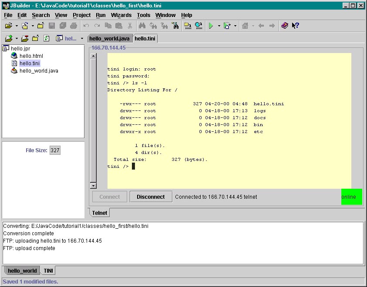Open the dropdown arrow beside Run
This screenshot has width=367, height=287.
coord(219,26)
